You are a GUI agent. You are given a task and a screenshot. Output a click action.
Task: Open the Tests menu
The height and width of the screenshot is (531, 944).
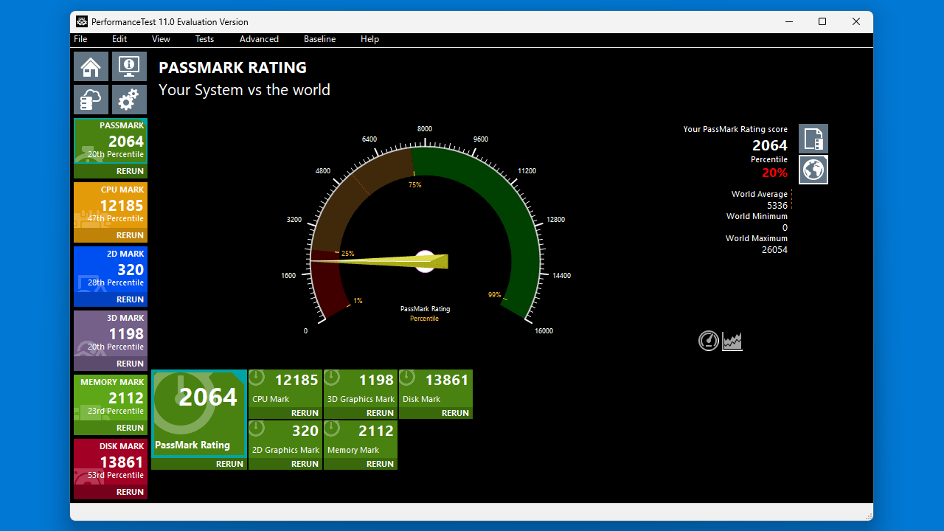tap(204, 39)
